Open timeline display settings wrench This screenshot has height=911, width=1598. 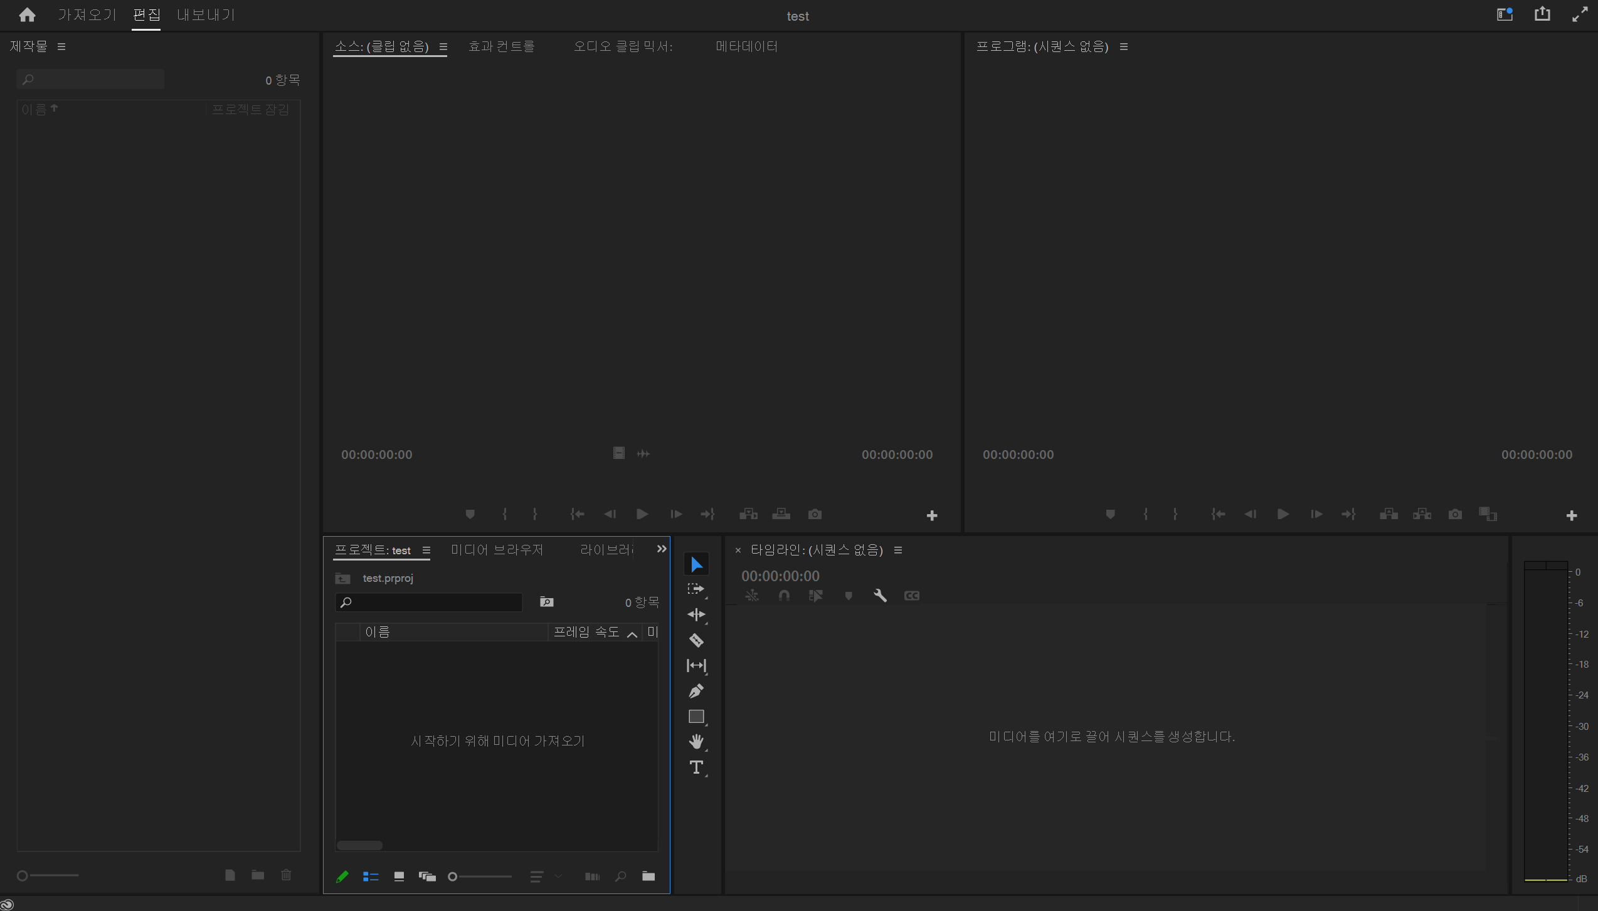[880, 596]
